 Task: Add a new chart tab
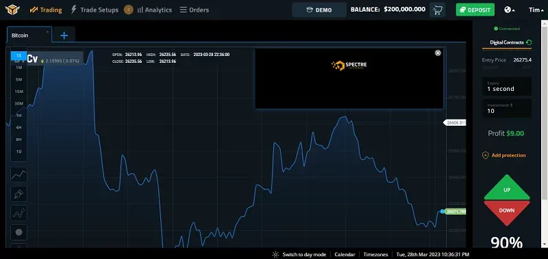coord(64,36)
